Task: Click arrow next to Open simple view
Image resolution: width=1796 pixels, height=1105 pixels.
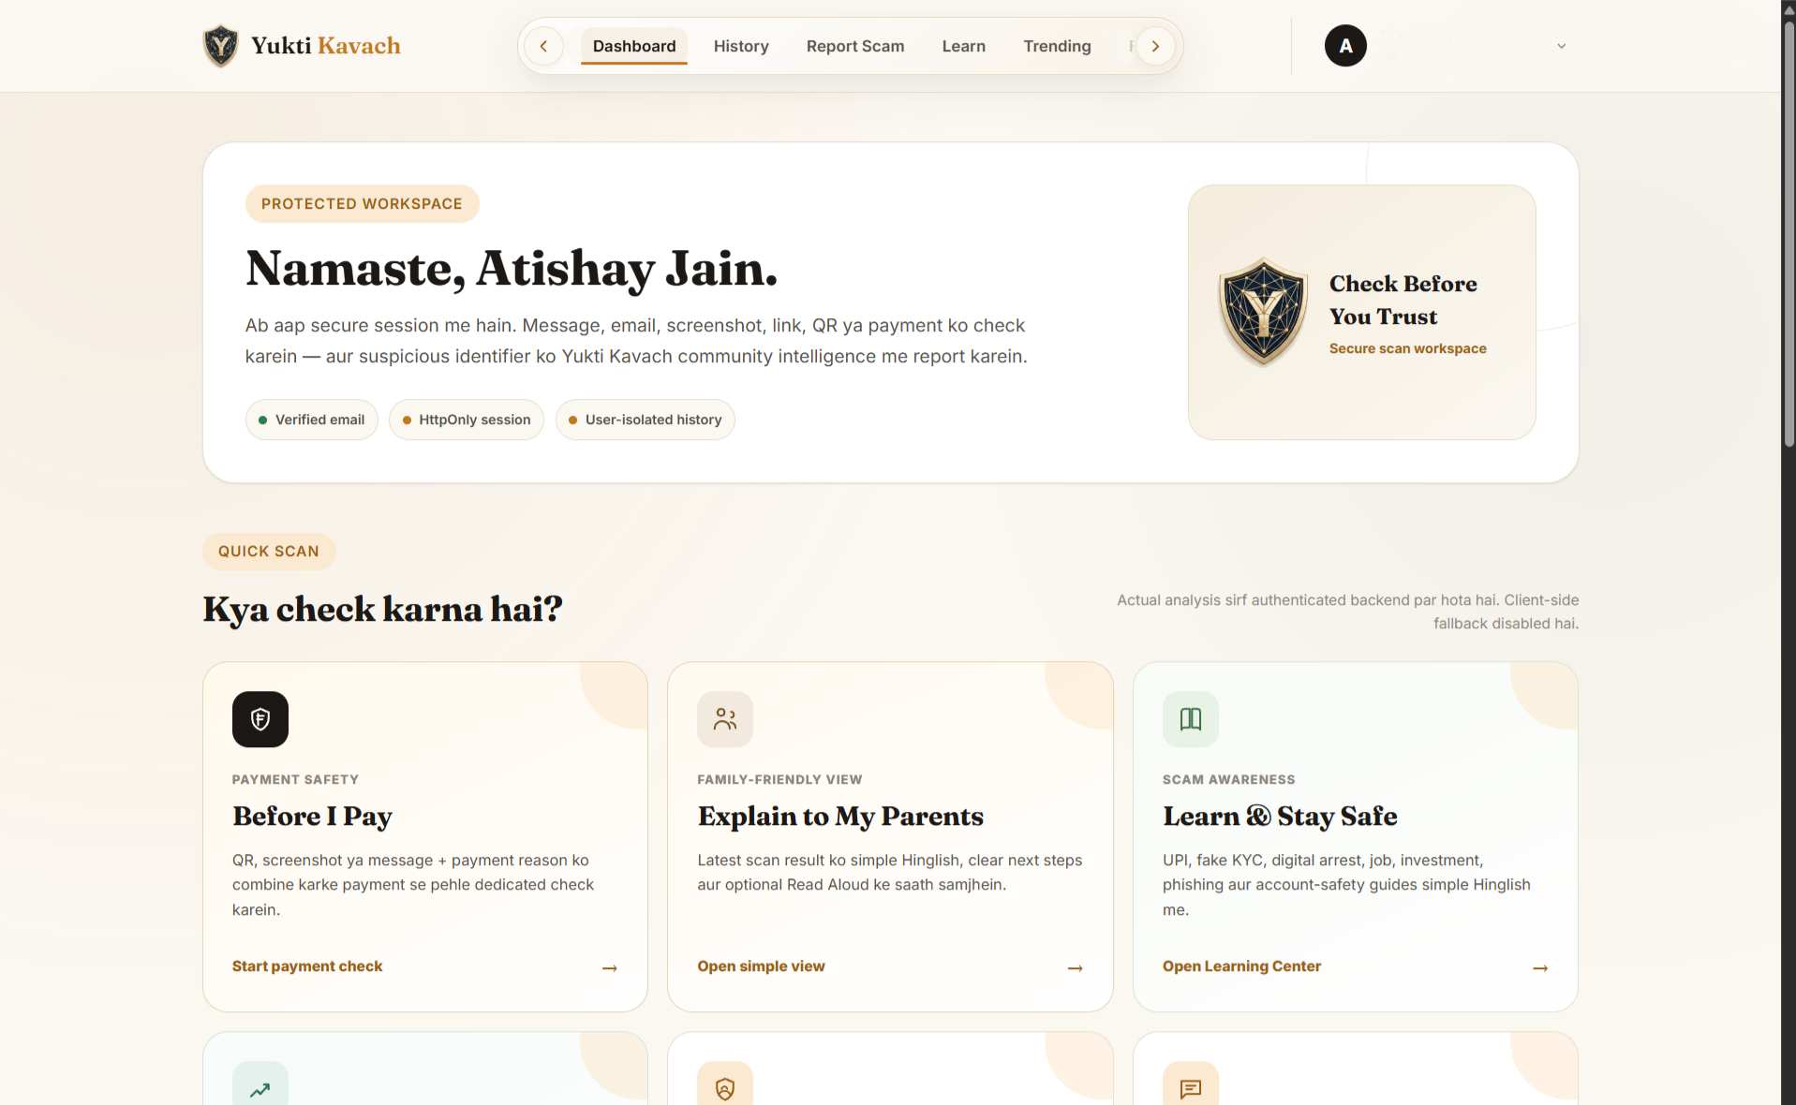Action: pyautogui.click(x=1076, y=968)
